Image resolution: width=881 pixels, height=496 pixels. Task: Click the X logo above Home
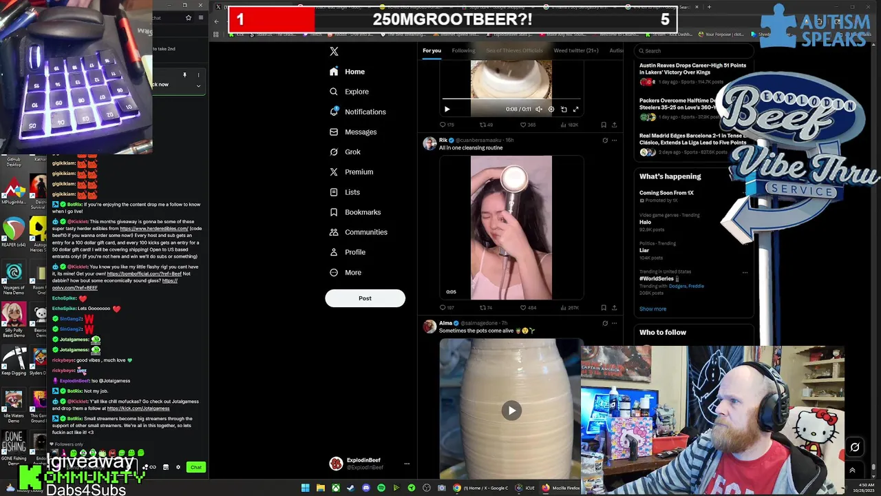(x=334, y=52)
